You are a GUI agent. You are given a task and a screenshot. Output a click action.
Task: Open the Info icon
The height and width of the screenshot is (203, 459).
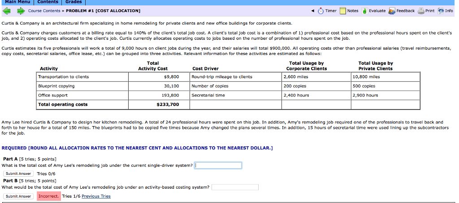click(x=441, y=11)
